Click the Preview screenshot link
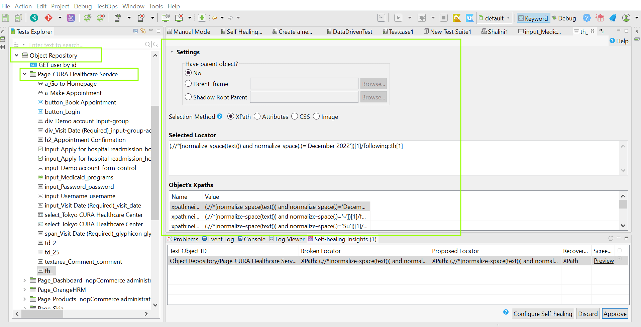The image size is (641, 327). click(x=604, y=261)
